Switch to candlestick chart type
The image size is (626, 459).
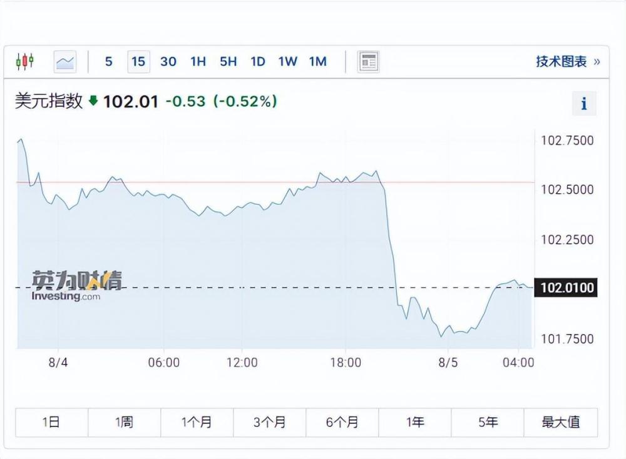(x=24, y=61)
